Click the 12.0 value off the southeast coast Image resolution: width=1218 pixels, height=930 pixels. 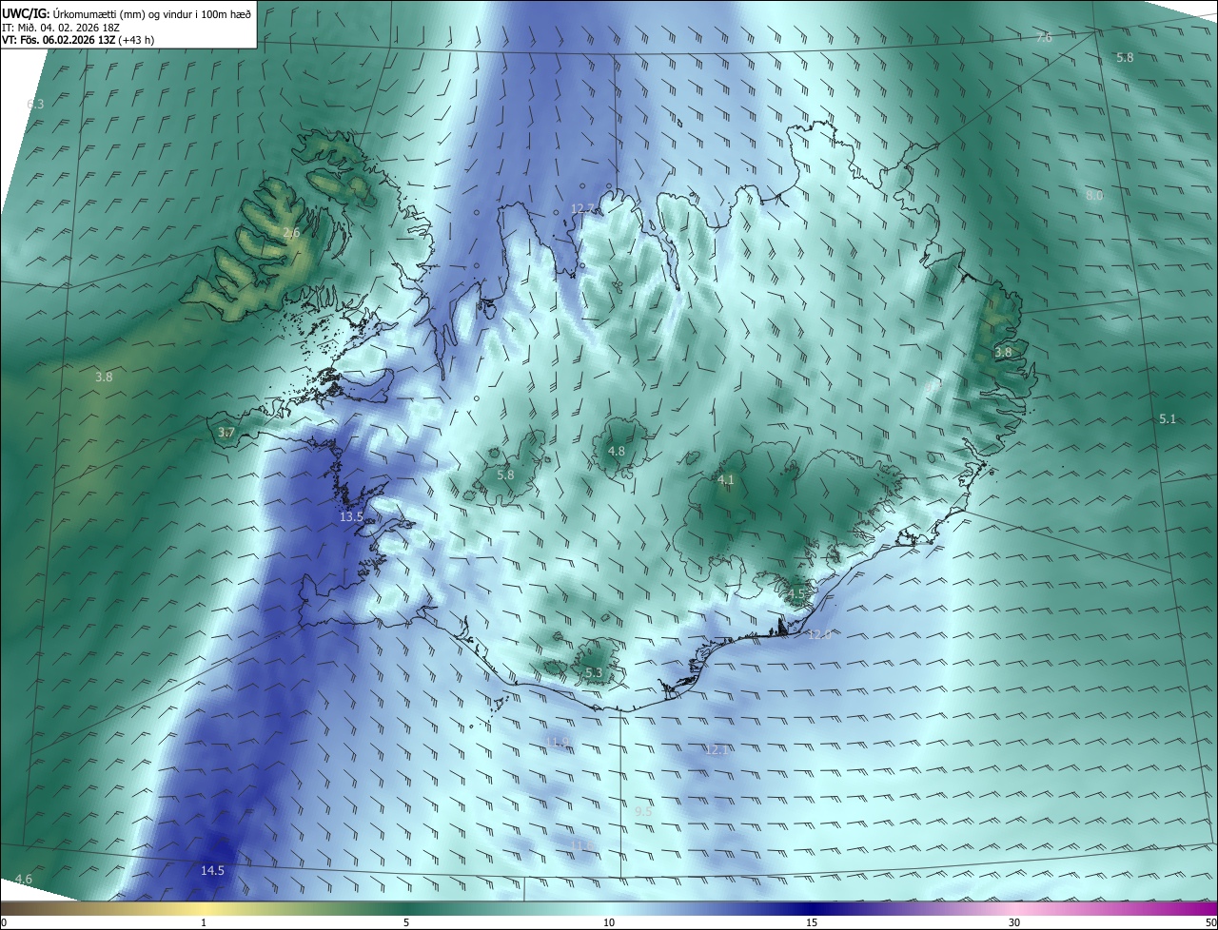click(x=819, y=633)
